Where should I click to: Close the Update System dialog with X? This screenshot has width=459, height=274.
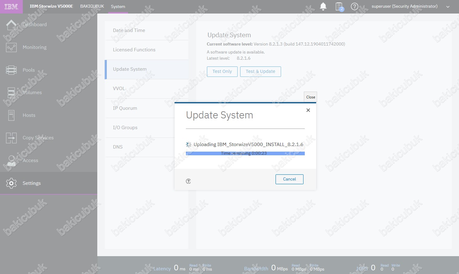pos(308,110)
